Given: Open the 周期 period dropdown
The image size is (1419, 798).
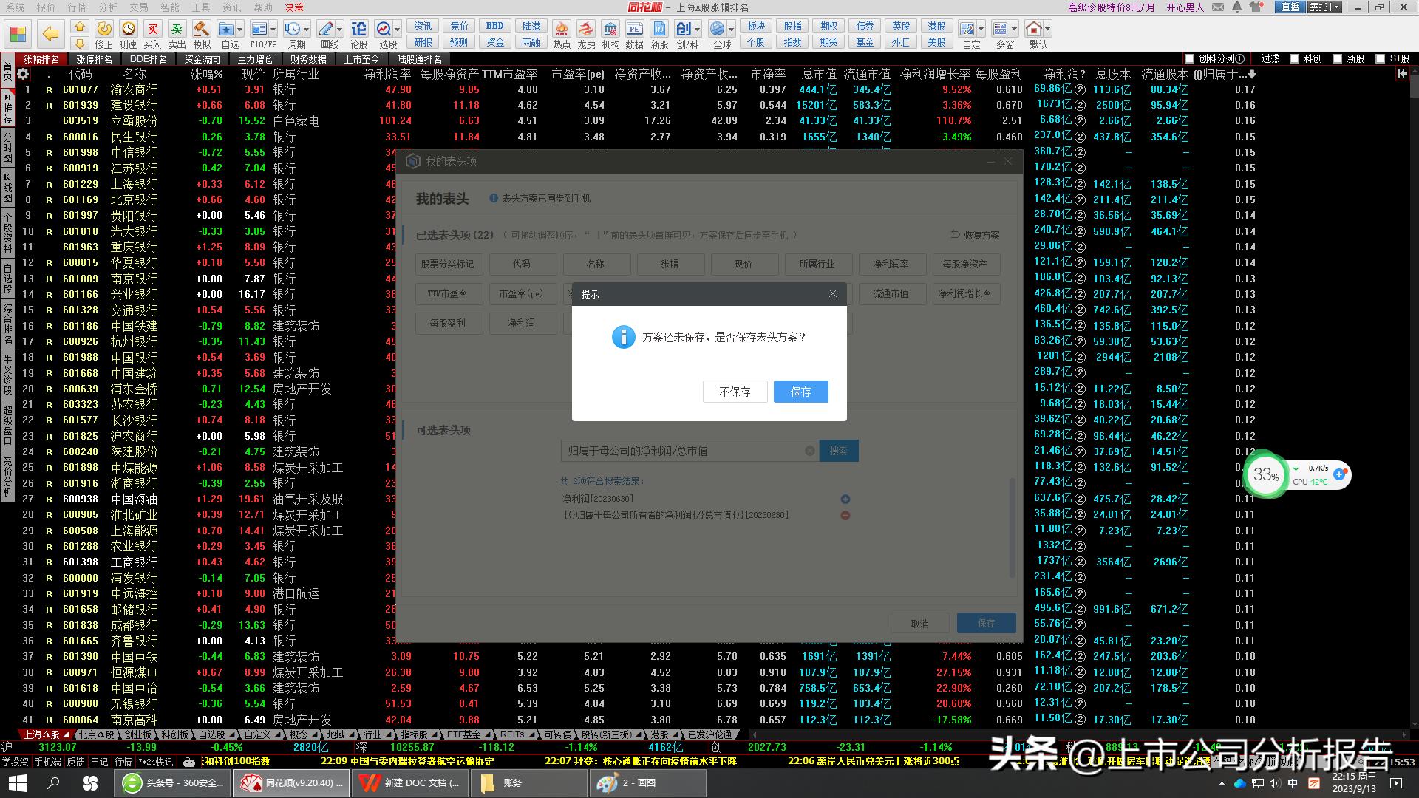Looking at the screenshot, I should pos(306,28).
